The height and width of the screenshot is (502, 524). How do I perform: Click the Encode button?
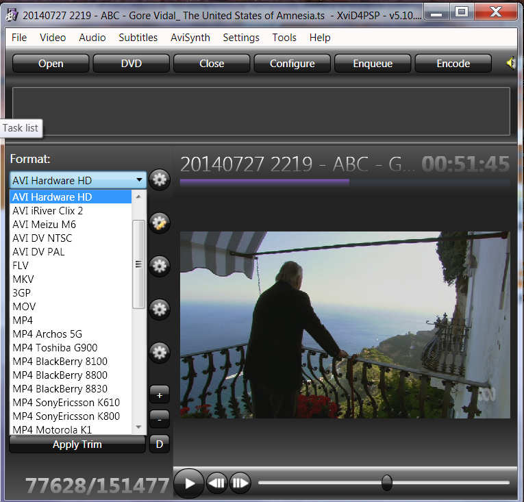453,63
